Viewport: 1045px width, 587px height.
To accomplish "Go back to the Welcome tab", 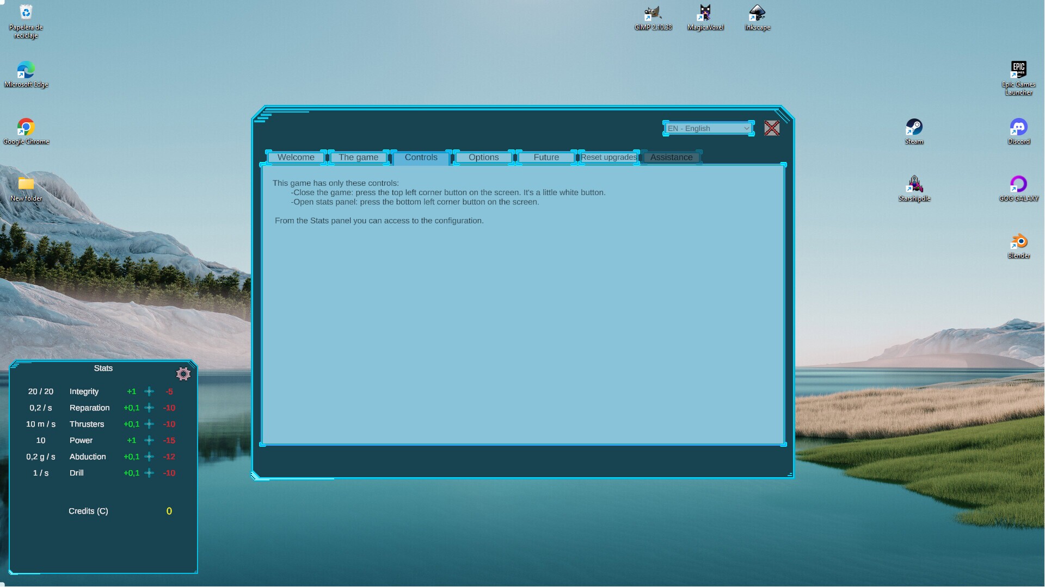I will click(x=296, y=157).
